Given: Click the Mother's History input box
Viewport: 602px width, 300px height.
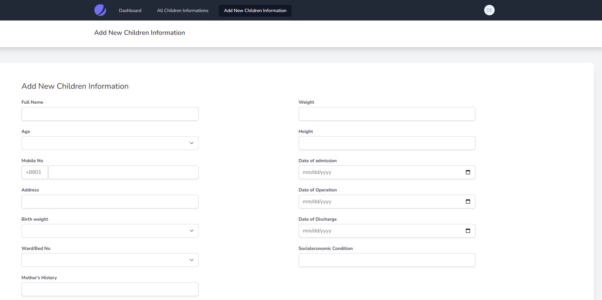Looking at the screenshot, I should [x=110, y=289].
